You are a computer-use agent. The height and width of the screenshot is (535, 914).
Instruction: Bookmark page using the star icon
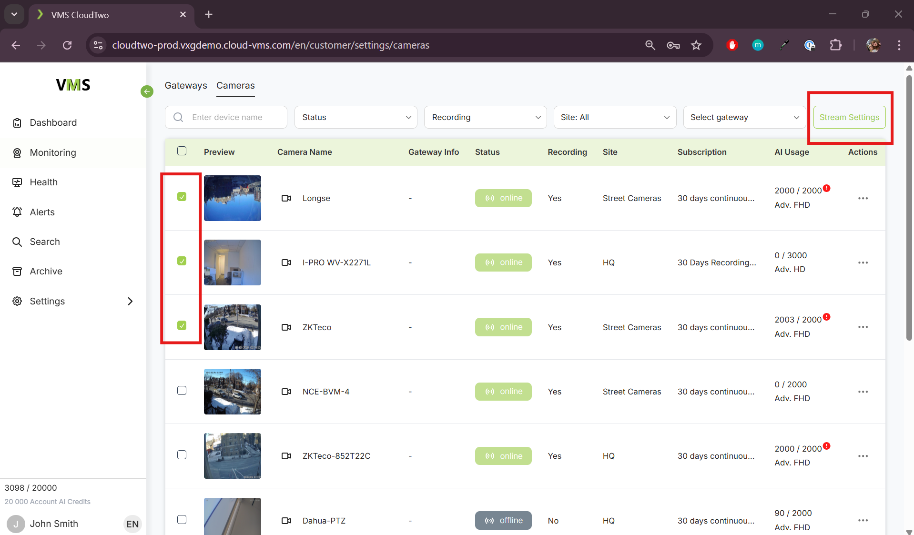coord(696,45)
